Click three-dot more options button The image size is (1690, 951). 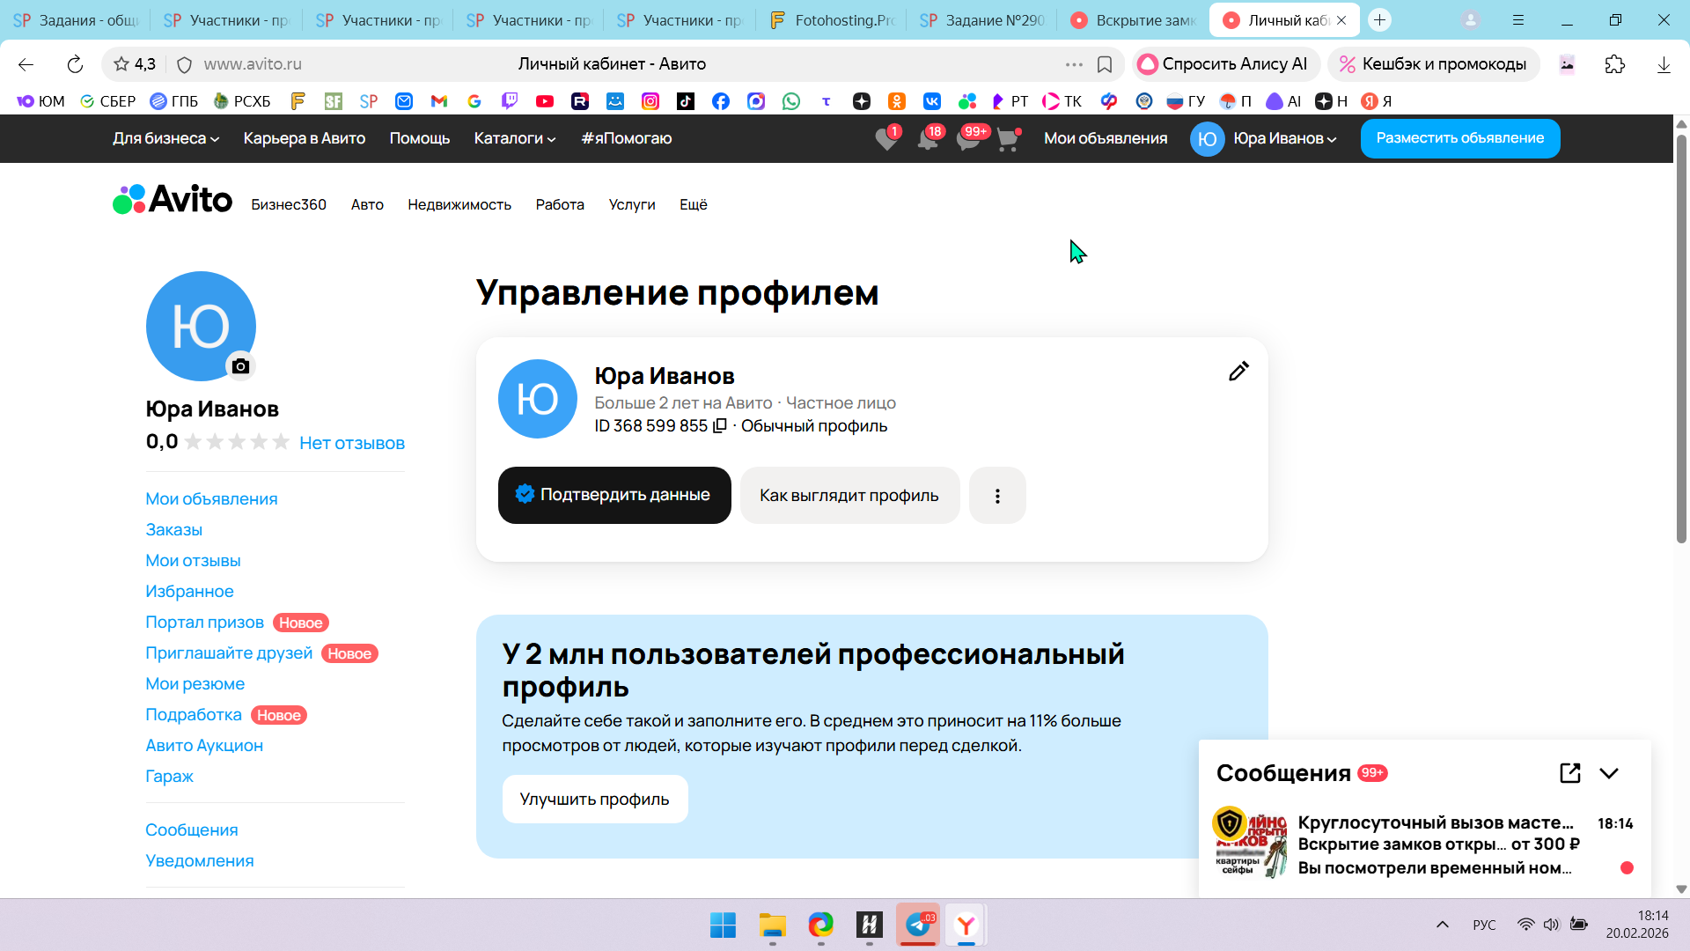997,496
